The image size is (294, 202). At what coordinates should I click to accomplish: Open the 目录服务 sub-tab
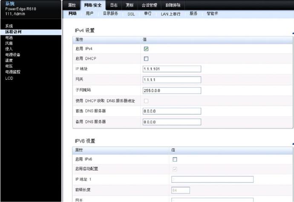[x=110, y=14]
